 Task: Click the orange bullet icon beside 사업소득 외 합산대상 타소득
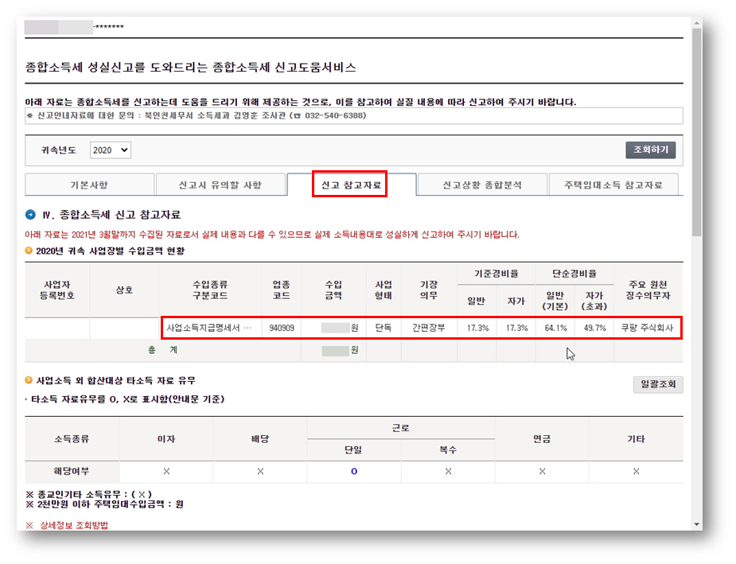29,380
